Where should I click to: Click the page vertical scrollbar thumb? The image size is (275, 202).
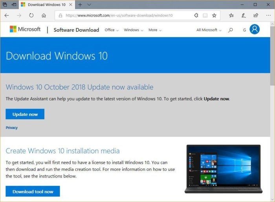(273, 56)
